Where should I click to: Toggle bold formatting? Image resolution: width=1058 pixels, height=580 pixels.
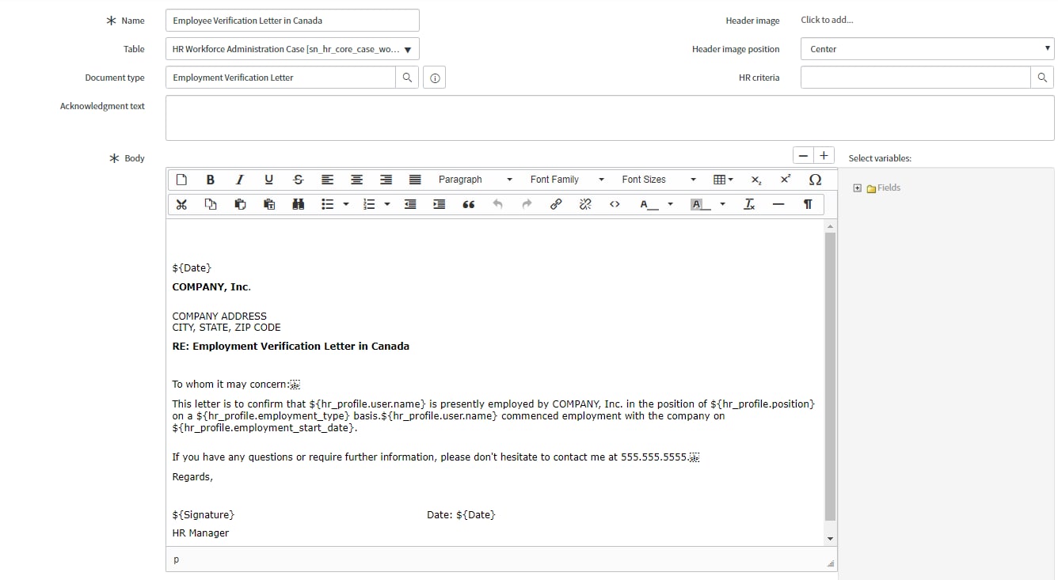211,180
